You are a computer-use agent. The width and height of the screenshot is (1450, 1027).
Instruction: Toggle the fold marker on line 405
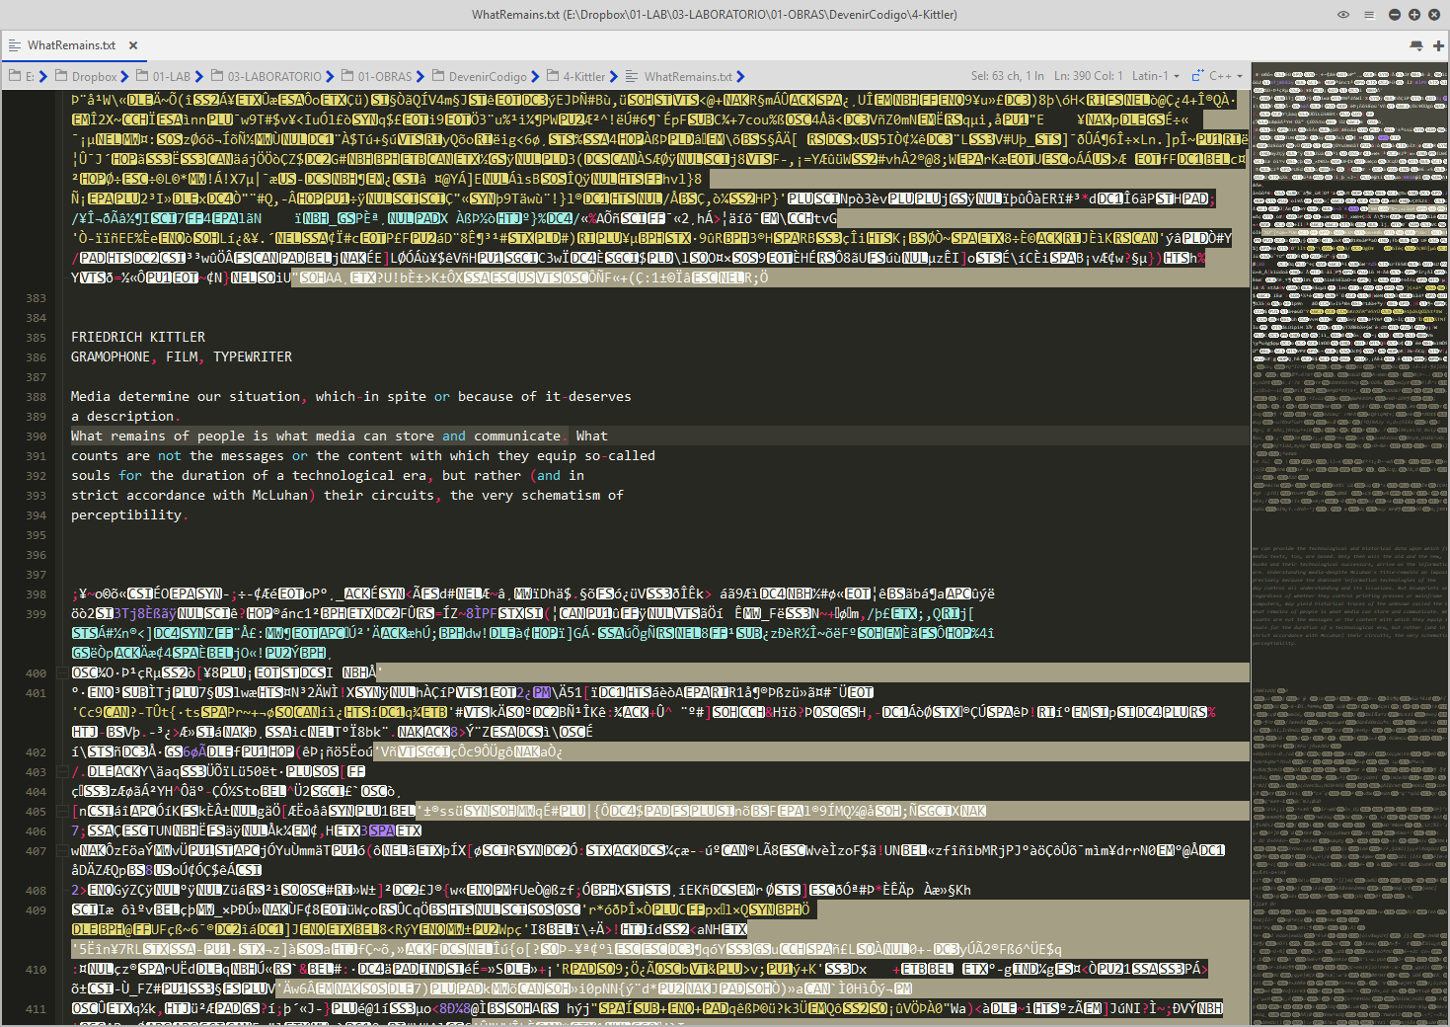[x=61, y=811]
